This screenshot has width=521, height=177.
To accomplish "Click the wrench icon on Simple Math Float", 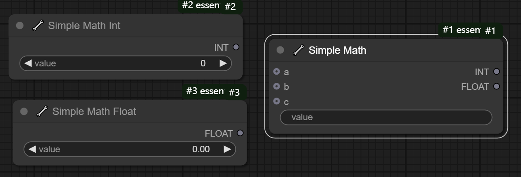I will click(x=42, y=112).
